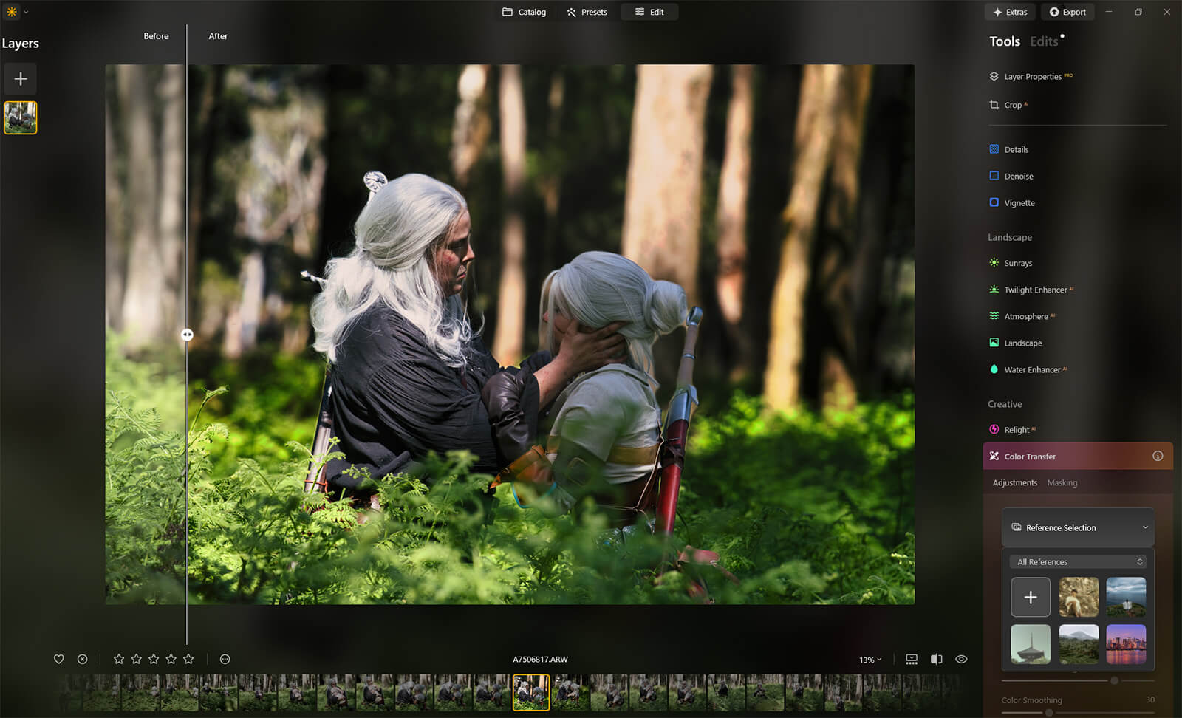Image resolution: width=1182 pixels, height=718 pixels.
Task: Open the Extras button
Action: 1010,12
